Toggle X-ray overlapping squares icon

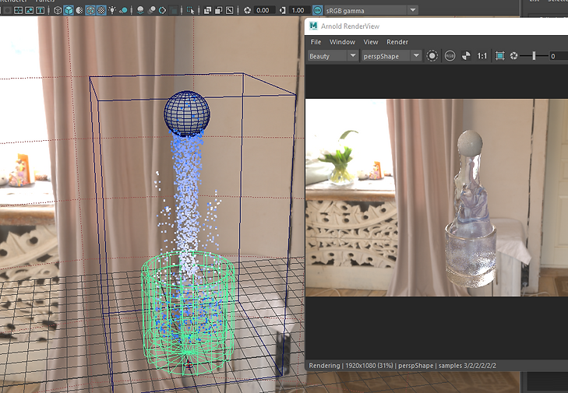coord(207,10)
